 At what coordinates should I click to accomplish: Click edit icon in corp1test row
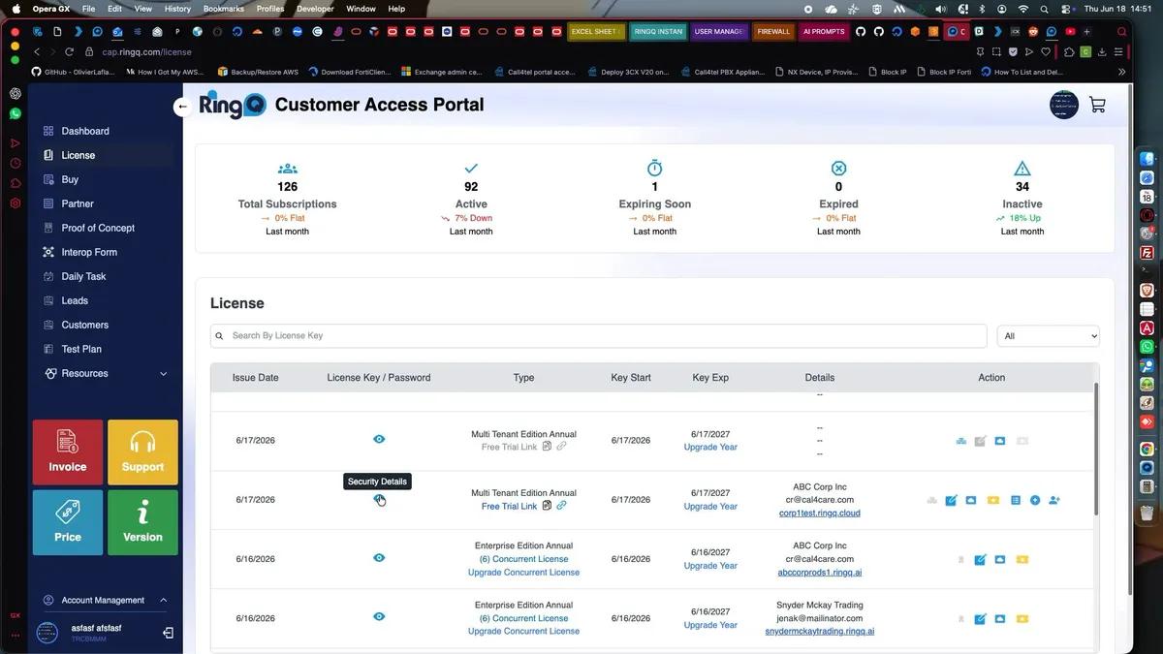point(952,500)
